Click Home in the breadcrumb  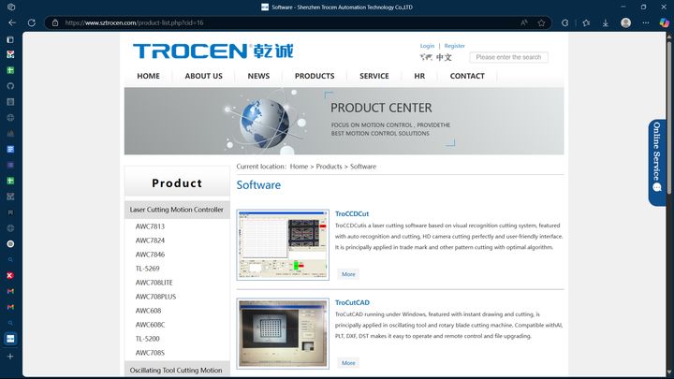click(x=299, y=167)
